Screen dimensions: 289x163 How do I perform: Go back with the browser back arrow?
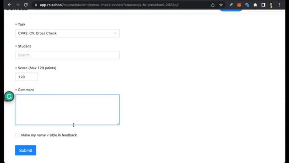(9, 5)
